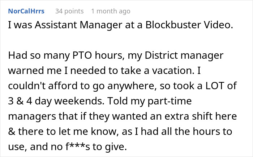
Task: Open the NorCalHrrs user profile
Action: tap(26, 11)
